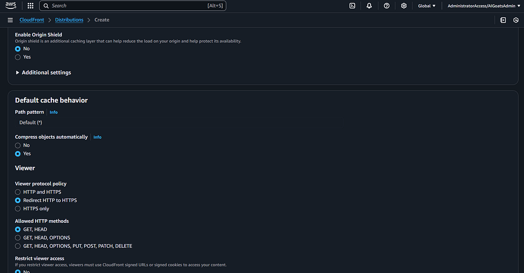524x273 pixels.
Task: Open Info link for Compress objects automatically
Action: pos(97,137)
